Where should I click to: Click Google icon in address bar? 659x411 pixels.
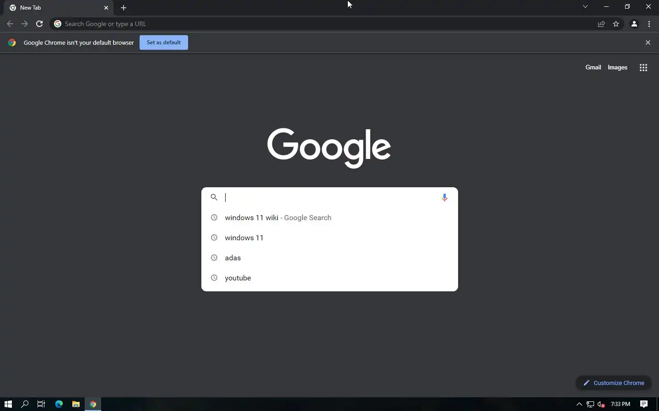pos(58,24)
